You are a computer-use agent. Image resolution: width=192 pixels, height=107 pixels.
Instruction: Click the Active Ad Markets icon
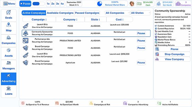tap(159, 103)
